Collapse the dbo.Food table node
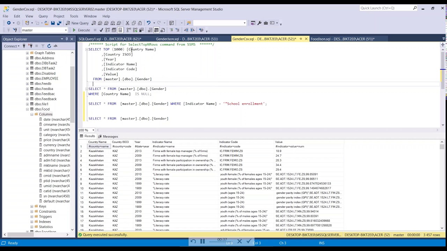Image resolution: width=447 pixels, height=251 pixels. coord(27,109)
